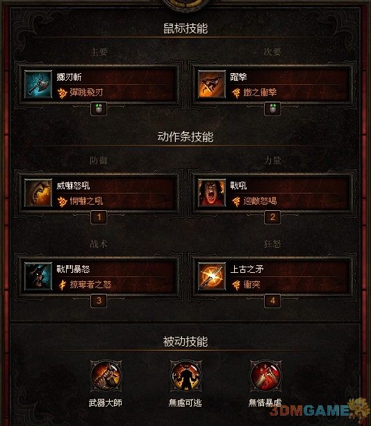Viewport: 371px width, 426px height.
Task: Open the 威嚇怒吼 skill icon
Action: point(38,193)
